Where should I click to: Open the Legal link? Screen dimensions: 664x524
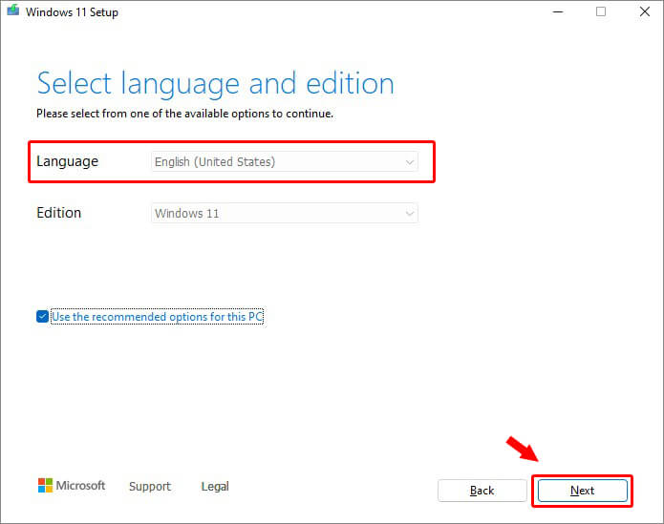(x=215, y=487)
